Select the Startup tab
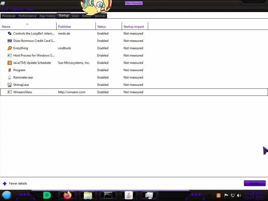 [64, 15]
